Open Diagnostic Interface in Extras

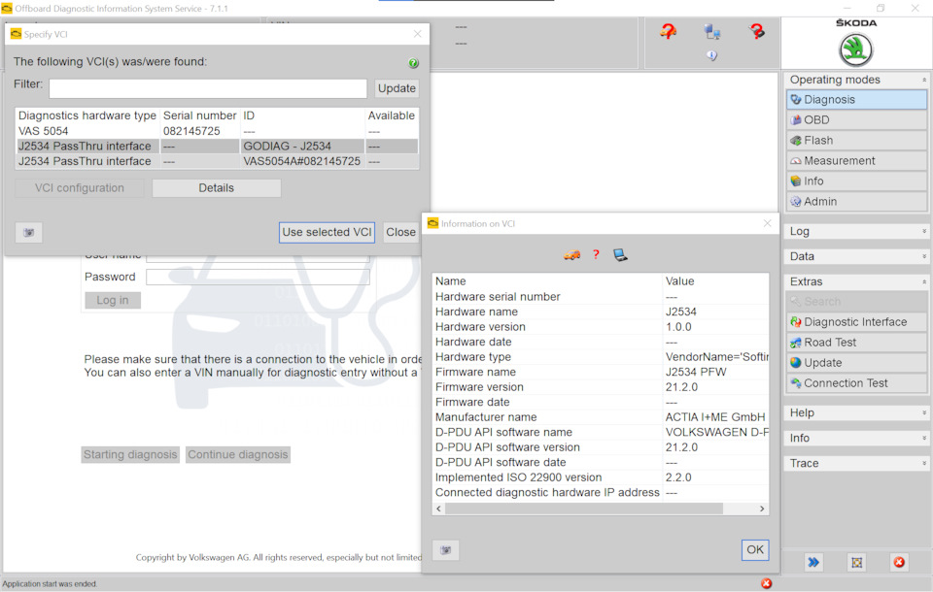(x=856, y=321)
